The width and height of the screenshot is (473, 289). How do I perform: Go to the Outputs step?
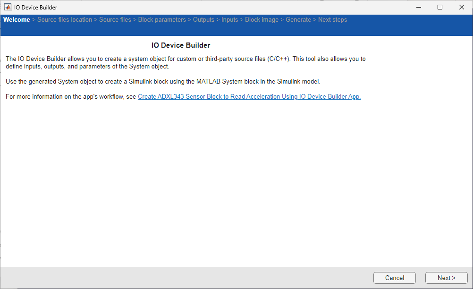(x=203, y=19)
